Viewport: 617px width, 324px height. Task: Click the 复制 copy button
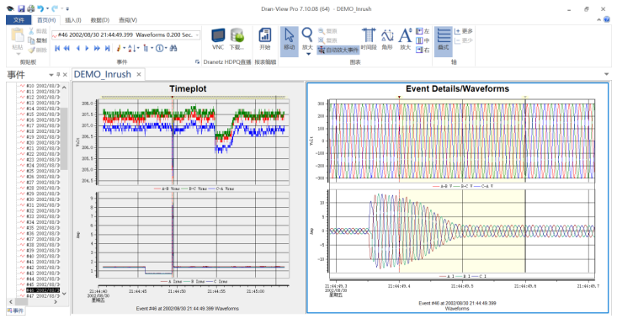38,40
